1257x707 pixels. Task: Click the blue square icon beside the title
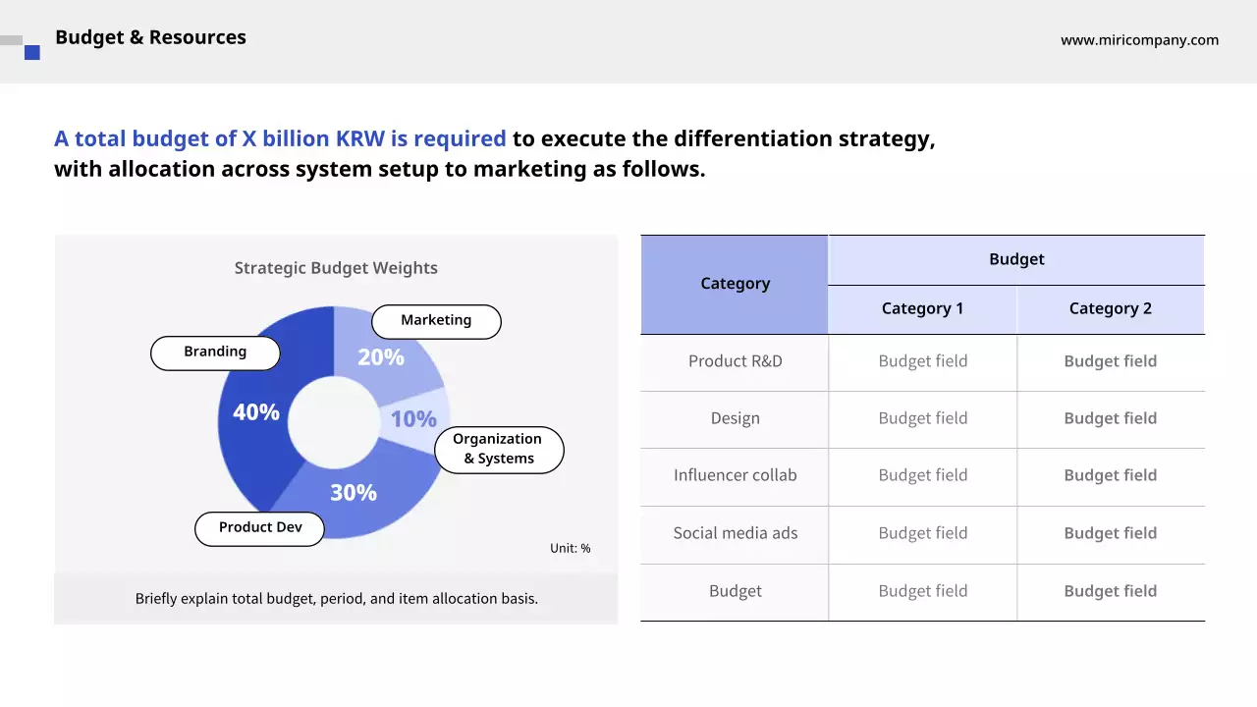tap(32, 52)
